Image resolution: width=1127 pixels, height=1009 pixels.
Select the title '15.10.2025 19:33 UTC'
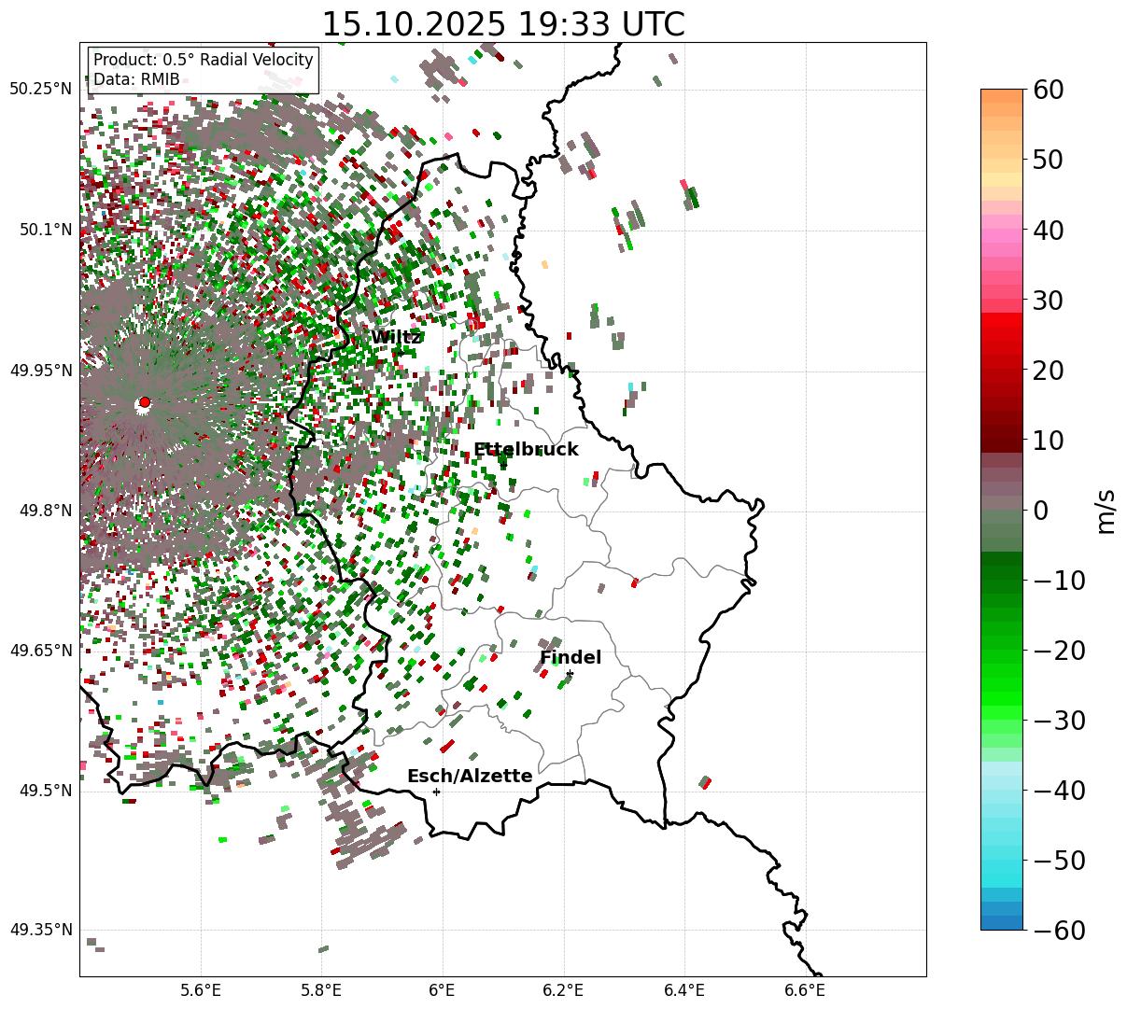502,24
